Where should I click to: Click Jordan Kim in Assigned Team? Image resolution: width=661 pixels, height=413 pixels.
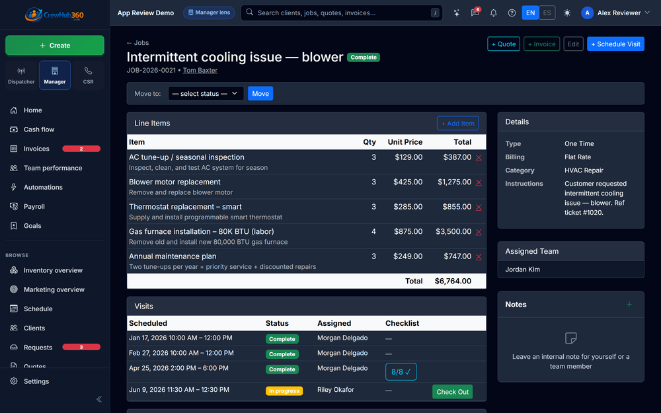pyautogui.click(x=523, y=270)
